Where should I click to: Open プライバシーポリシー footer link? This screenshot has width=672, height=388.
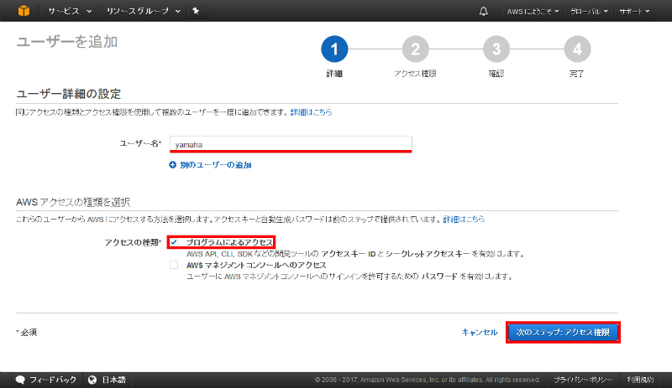click(x=583, y=380)
